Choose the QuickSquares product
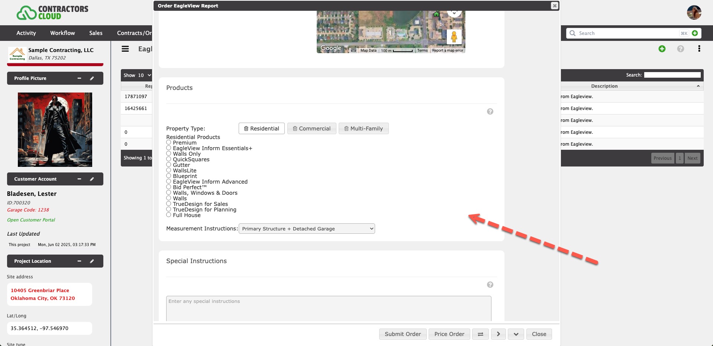 [168, 159]
